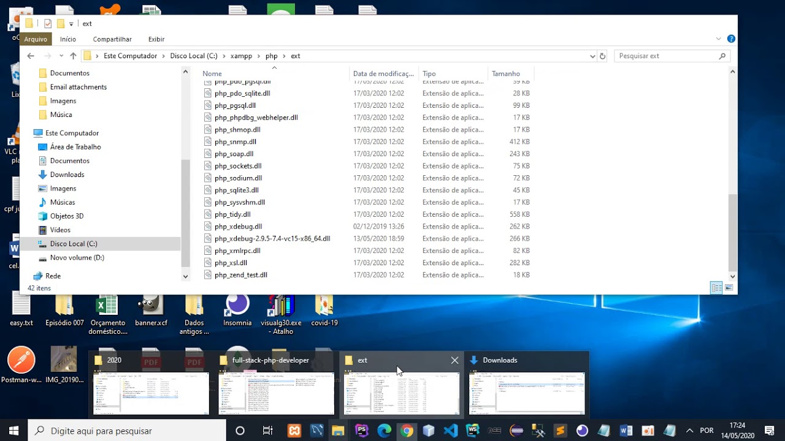Open Sublime Text from the taskbar
Viewport: 785px width, 441px height.
click(561, 431)
